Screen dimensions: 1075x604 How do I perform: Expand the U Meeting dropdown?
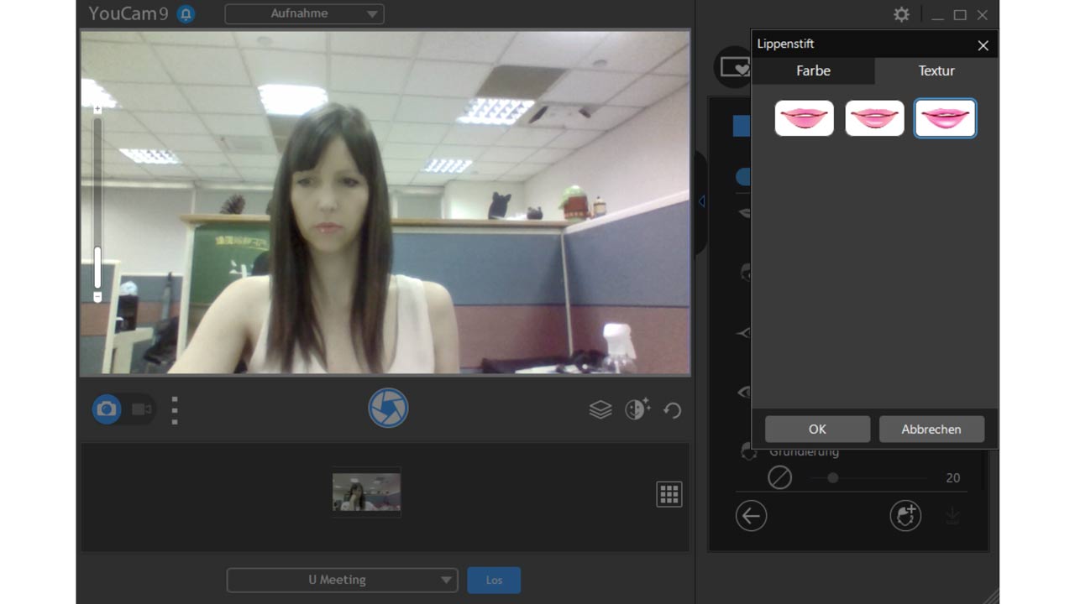[342, 580]
